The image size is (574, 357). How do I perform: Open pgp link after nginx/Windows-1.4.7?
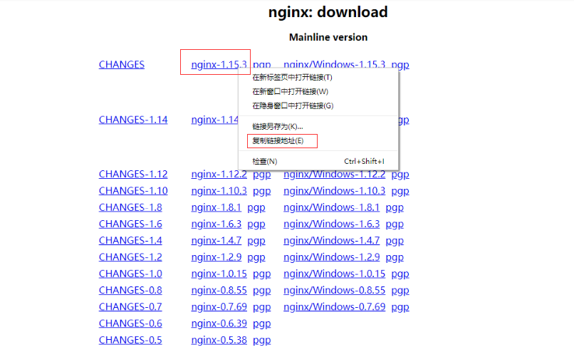[x=395, y=241]
